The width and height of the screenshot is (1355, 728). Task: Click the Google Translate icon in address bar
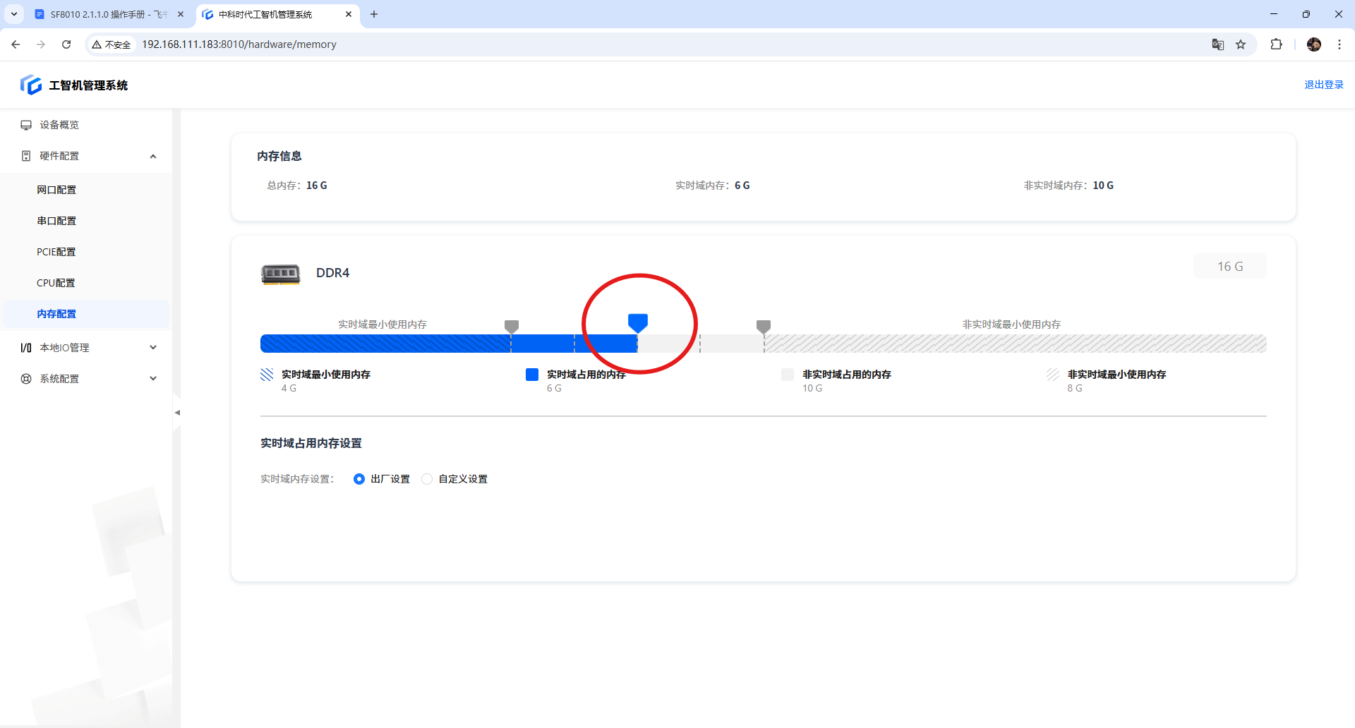pyautogui.click(x=1217, y=44)
